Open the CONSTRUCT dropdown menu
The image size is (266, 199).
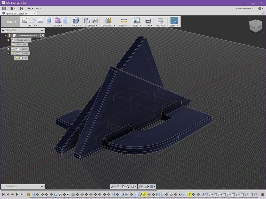[x=108, y=26]
